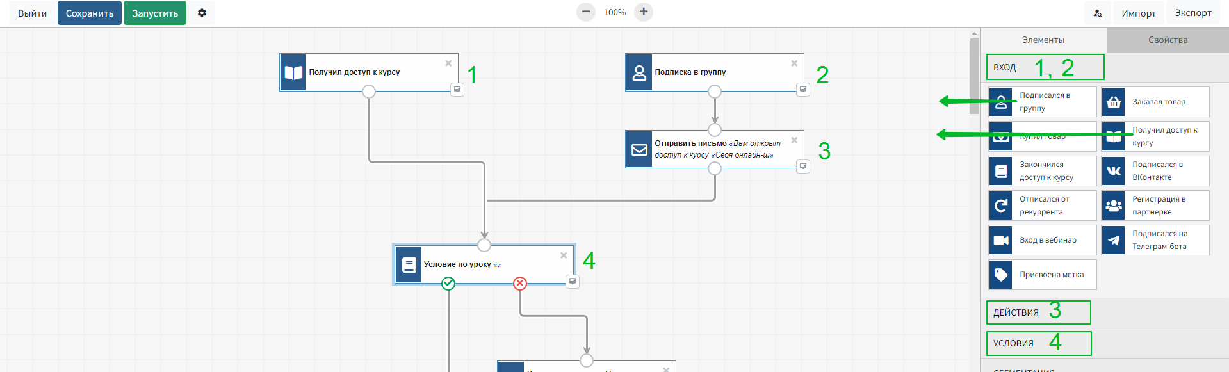Screen dimensions: 1229x372
Task: Select 'Отписался от рекуррента' element
Action: tap(1042, 206)
